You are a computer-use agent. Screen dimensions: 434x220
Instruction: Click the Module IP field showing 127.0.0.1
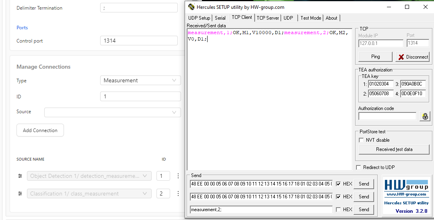381,43
